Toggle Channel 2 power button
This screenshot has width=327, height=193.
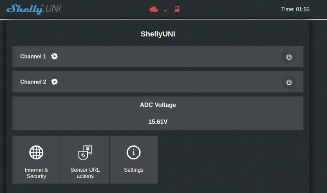pos(289,82)
